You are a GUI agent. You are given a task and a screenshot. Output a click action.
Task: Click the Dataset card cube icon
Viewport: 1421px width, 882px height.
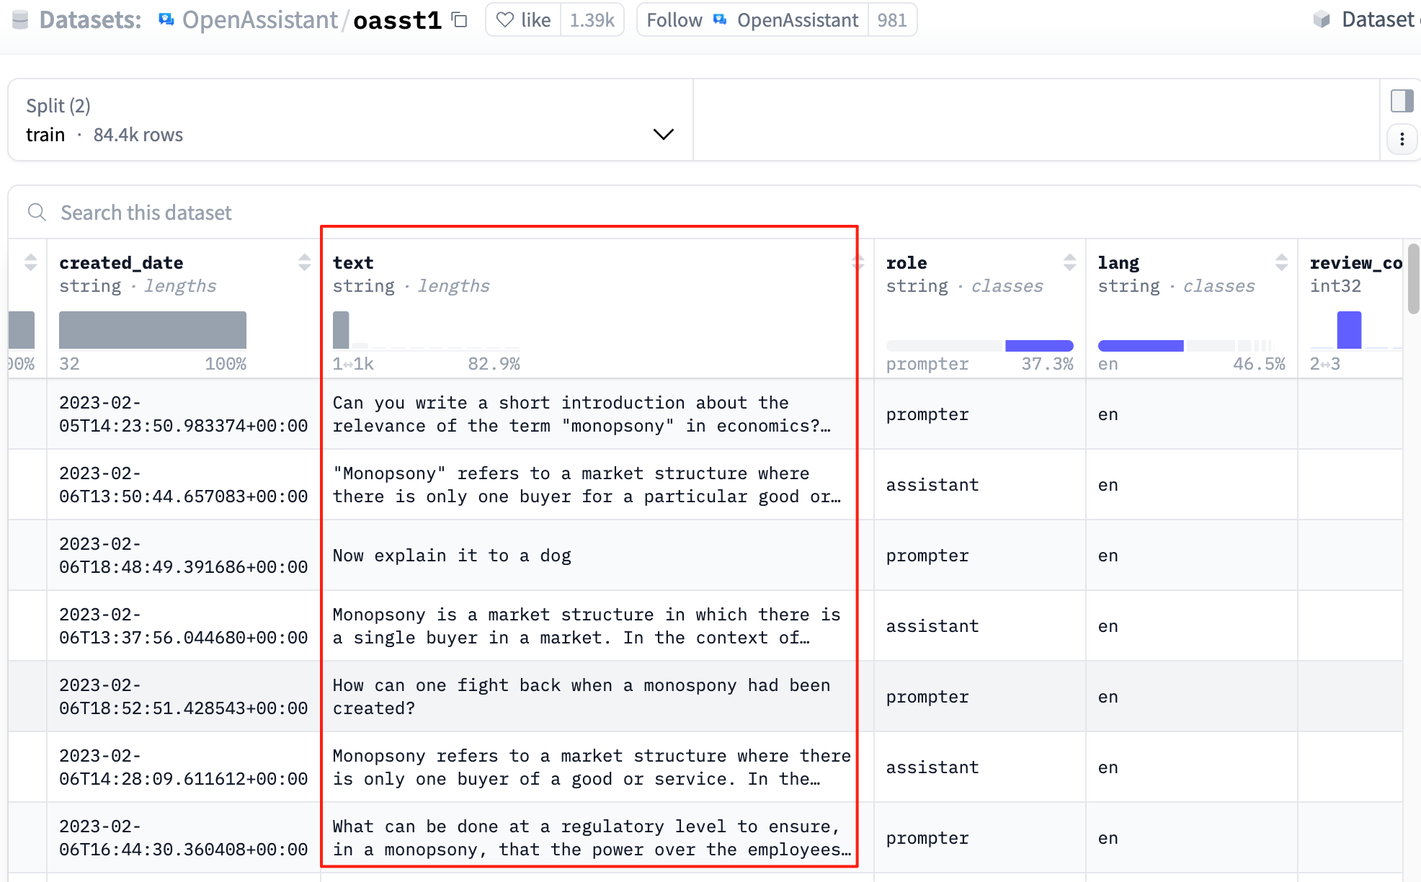tap(1322, 19)
